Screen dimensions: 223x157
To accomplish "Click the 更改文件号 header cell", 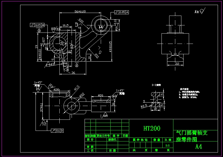I will [x=103, y=136].
